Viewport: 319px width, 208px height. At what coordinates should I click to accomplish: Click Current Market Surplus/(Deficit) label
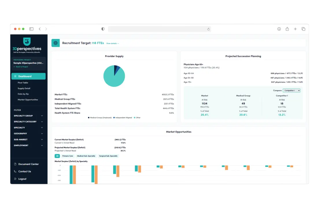tap(69, 140)
